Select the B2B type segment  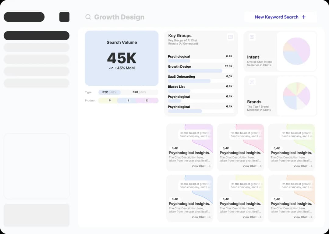(140, 92)
